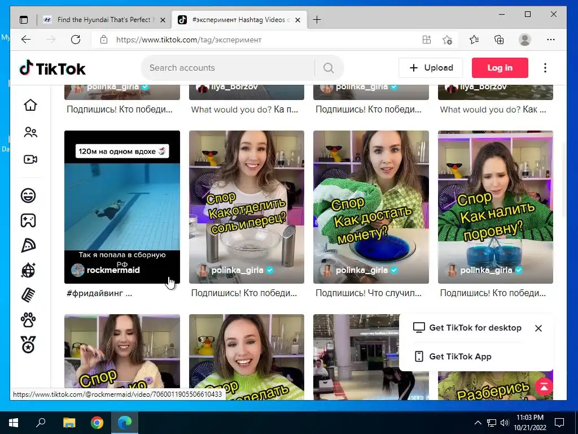This screenshot has height=434, width=578.
Task: Choose Get TikTok App
Action: (x=453, y=357)
